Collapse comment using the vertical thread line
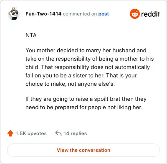The width and height of the screenshot is (167, 164). click(14, 72)
